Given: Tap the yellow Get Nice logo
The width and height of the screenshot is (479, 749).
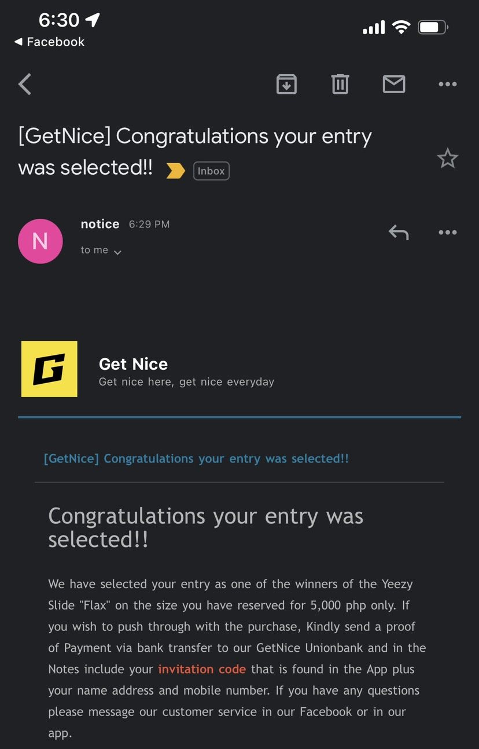Looking at the screenshot, I should pos(49,369).
